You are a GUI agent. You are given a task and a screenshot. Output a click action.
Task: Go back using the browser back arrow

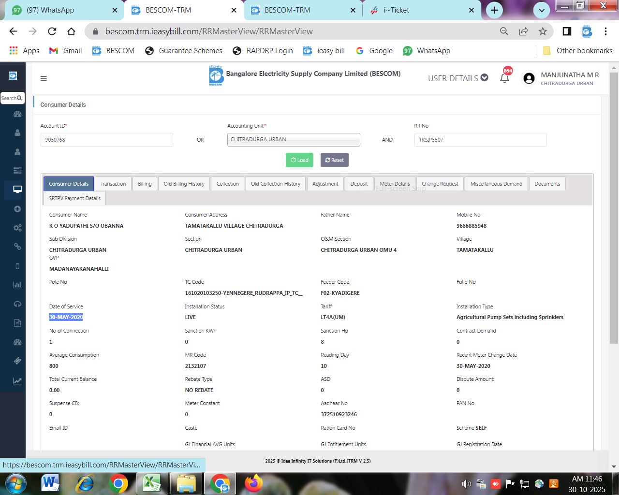pos(13,31)
